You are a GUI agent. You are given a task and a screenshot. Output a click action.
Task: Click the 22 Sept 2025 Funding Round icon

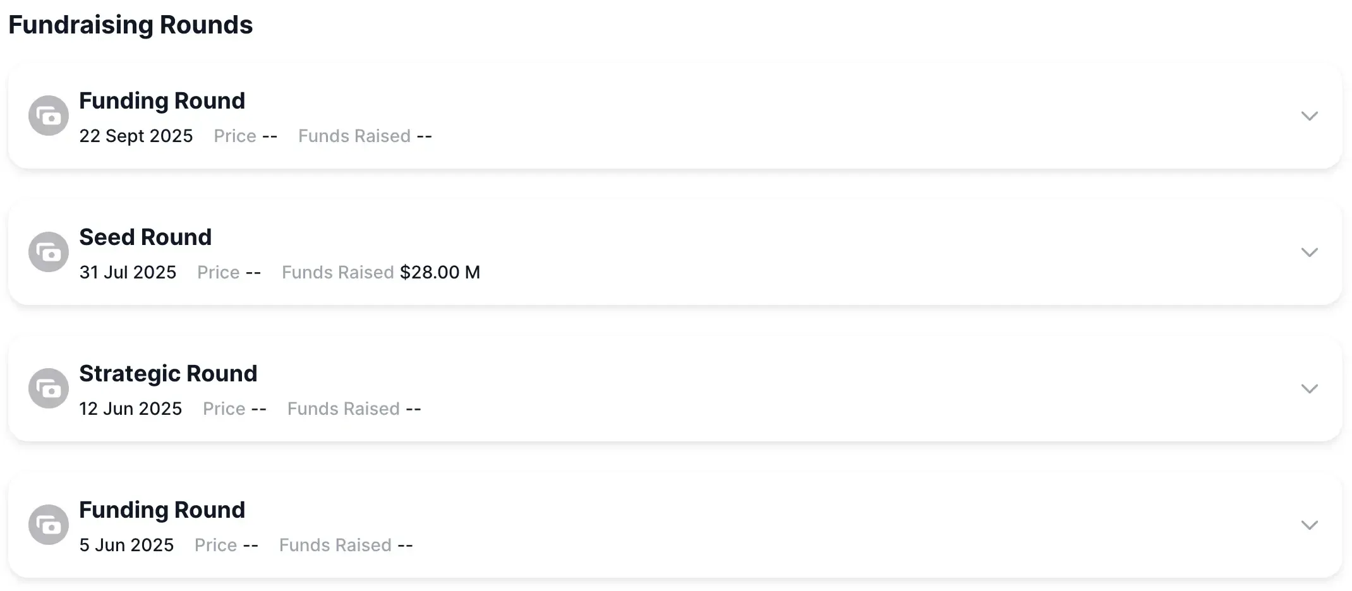pyautogui.click(x=49, y=116)
